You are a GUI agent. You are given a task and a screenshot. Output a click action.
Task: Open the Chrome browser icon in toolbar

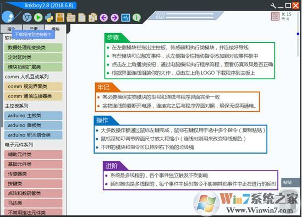tap(27, 18)
